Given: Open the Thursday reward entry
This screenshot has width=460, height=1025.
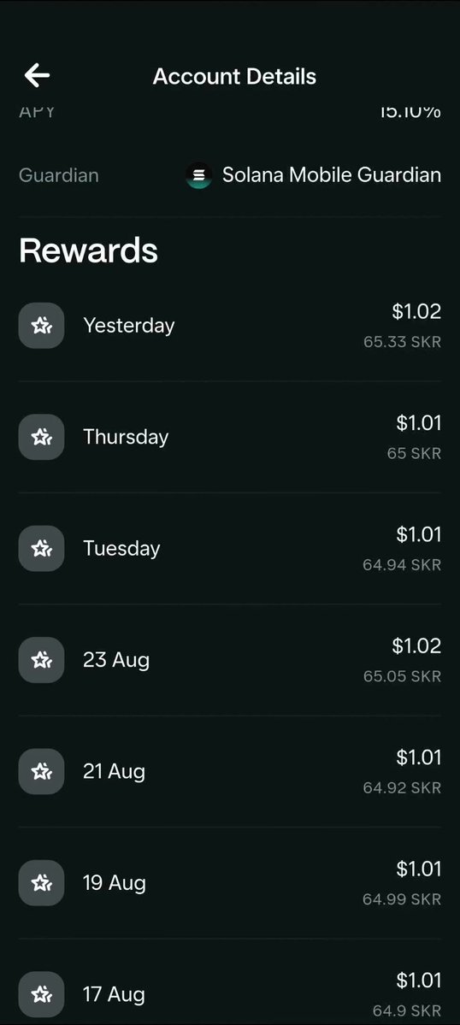Looking at the screenshot, I should click(230, 437).
